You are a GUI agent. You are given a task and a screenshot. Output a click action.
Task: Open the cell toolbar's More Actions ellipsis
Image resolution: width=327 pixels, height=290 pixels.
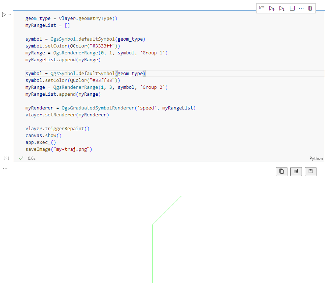301,8
